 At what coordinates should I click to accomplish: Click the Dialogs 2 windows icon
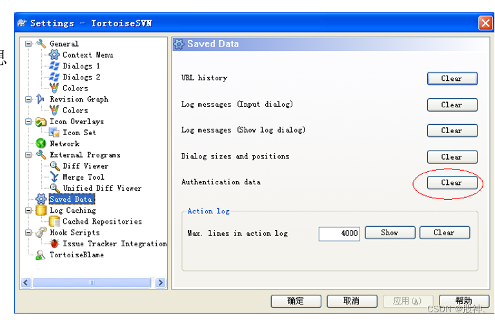pos(54,77)
